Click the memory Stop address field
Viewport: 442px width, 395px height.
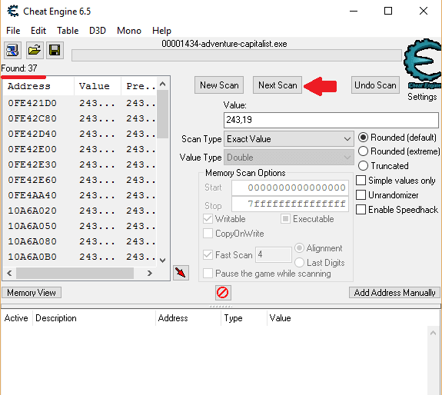point(290,204)
